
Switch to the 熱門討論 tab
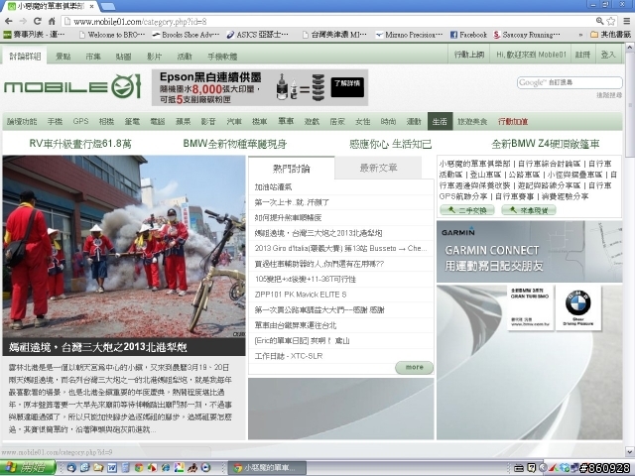291,168
